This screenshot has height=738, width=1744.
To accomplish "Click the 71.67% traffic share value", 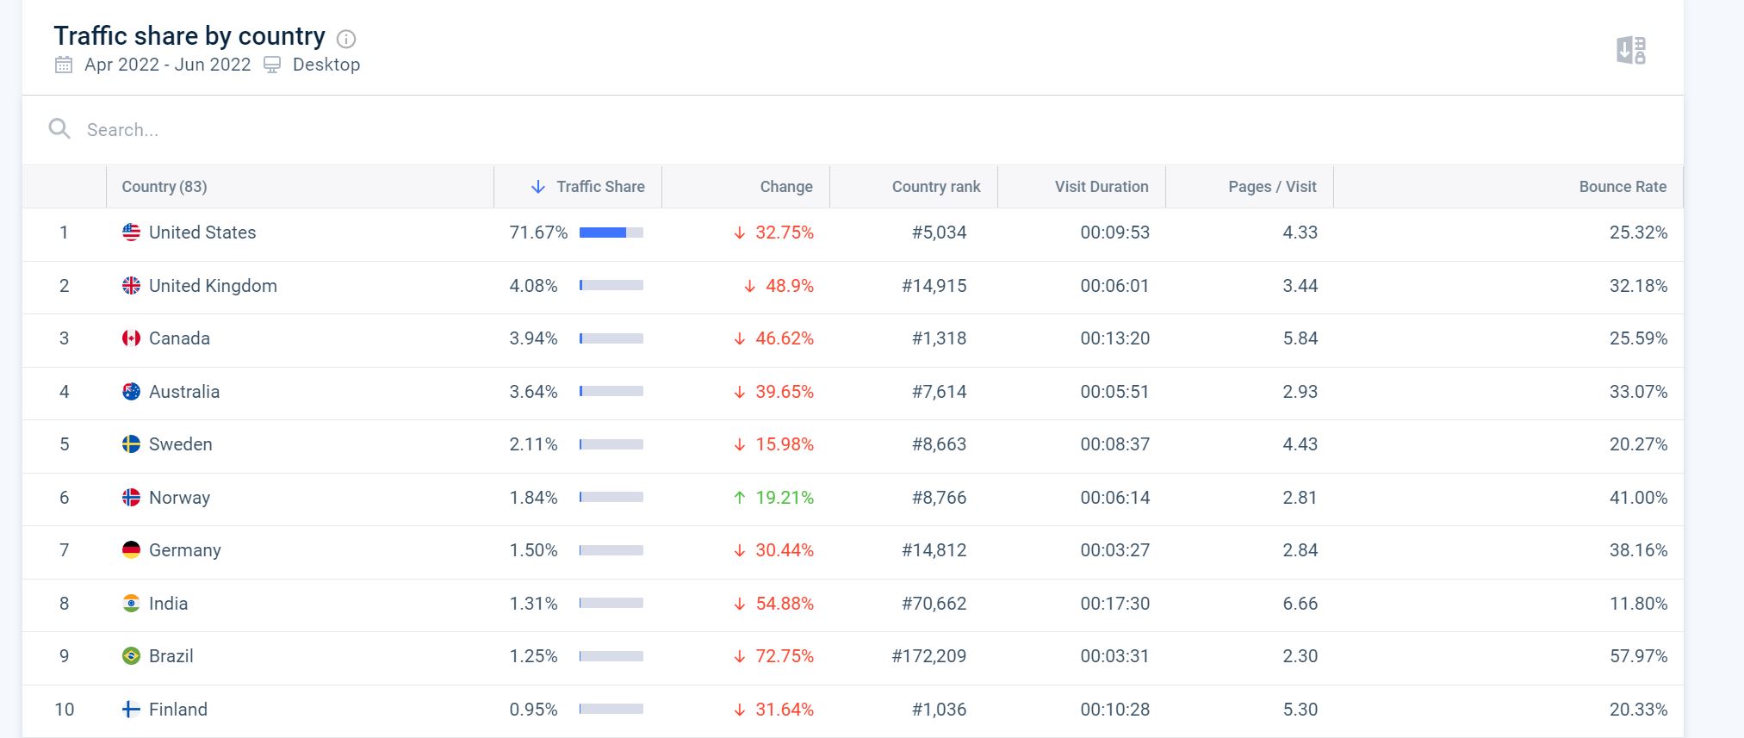I will tap(538, 233).
